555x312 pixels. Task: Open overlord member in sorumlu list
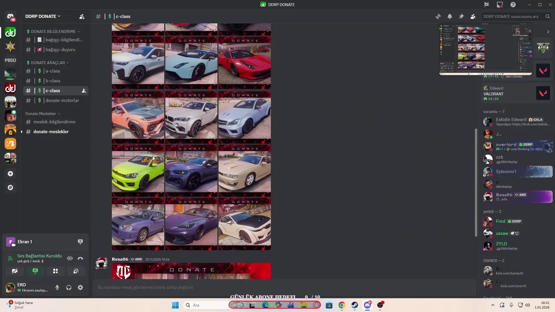coord(517,146)
